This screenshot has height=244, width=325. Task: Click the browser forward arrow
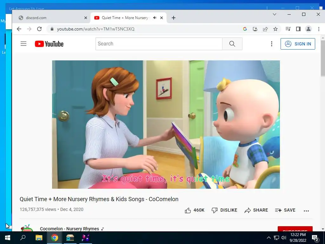[x=29, y=29]
